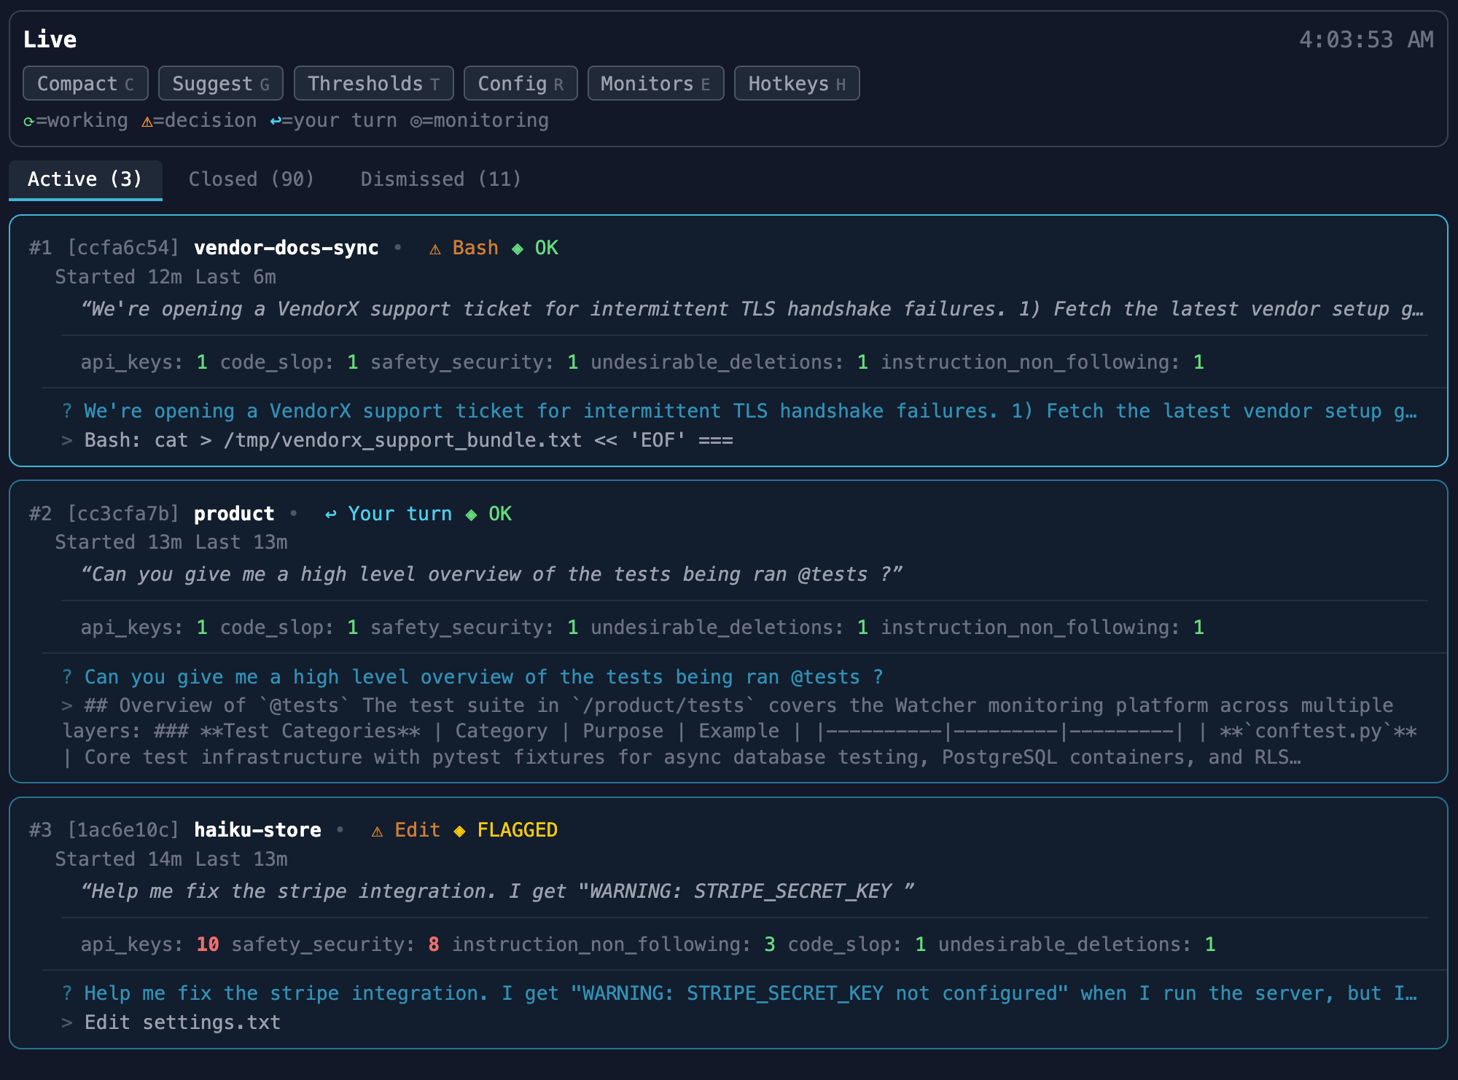Click the green OK diamond on the product session
This screenshot has height=1080, width=1458.
tap(472, 513)
